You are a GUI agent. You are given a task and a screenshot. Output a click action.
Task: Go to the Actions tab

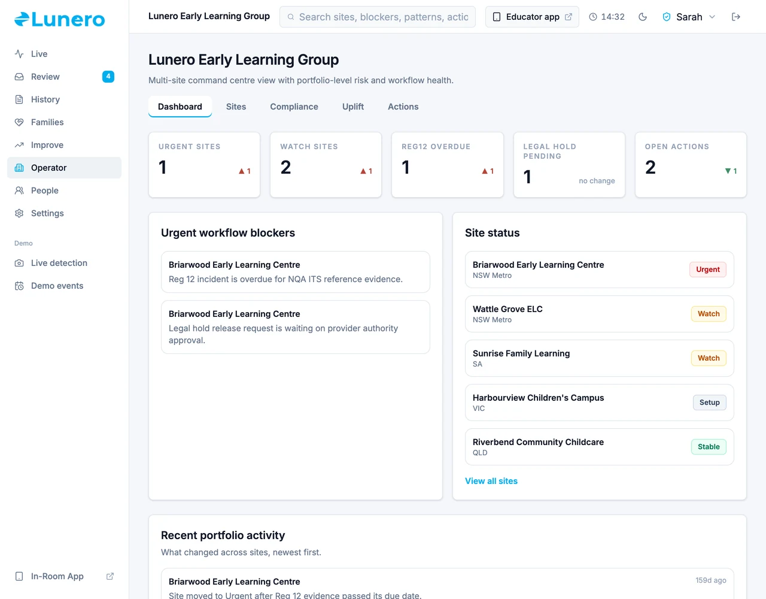coord(403,107)
